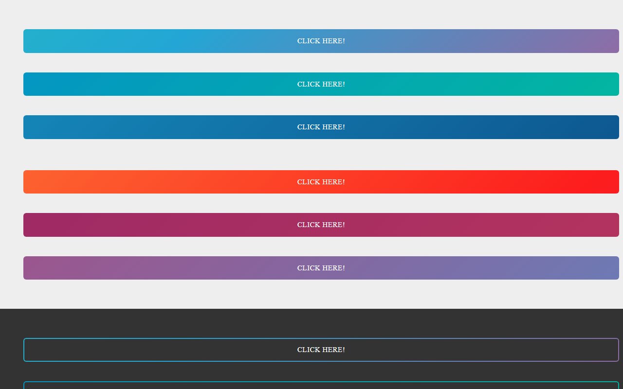The image size is (623, 389).
Task: Click the blue-to-purple gradient filled button
Action: click(x=321, y=41)
